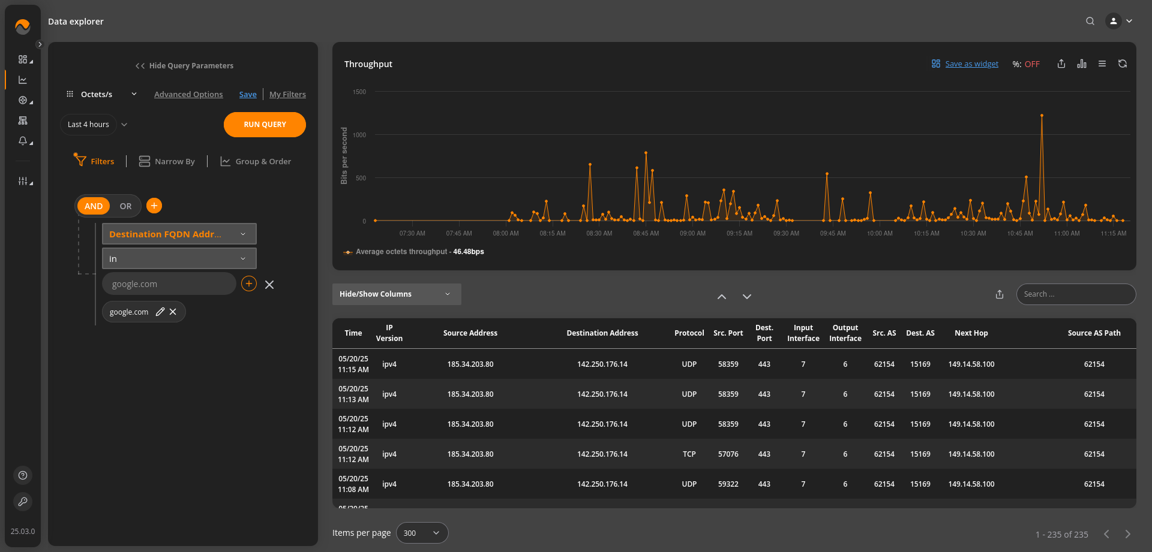1152x552 pixels.
Task: Open the help question mark icon
Action: (x=23, y=475)
